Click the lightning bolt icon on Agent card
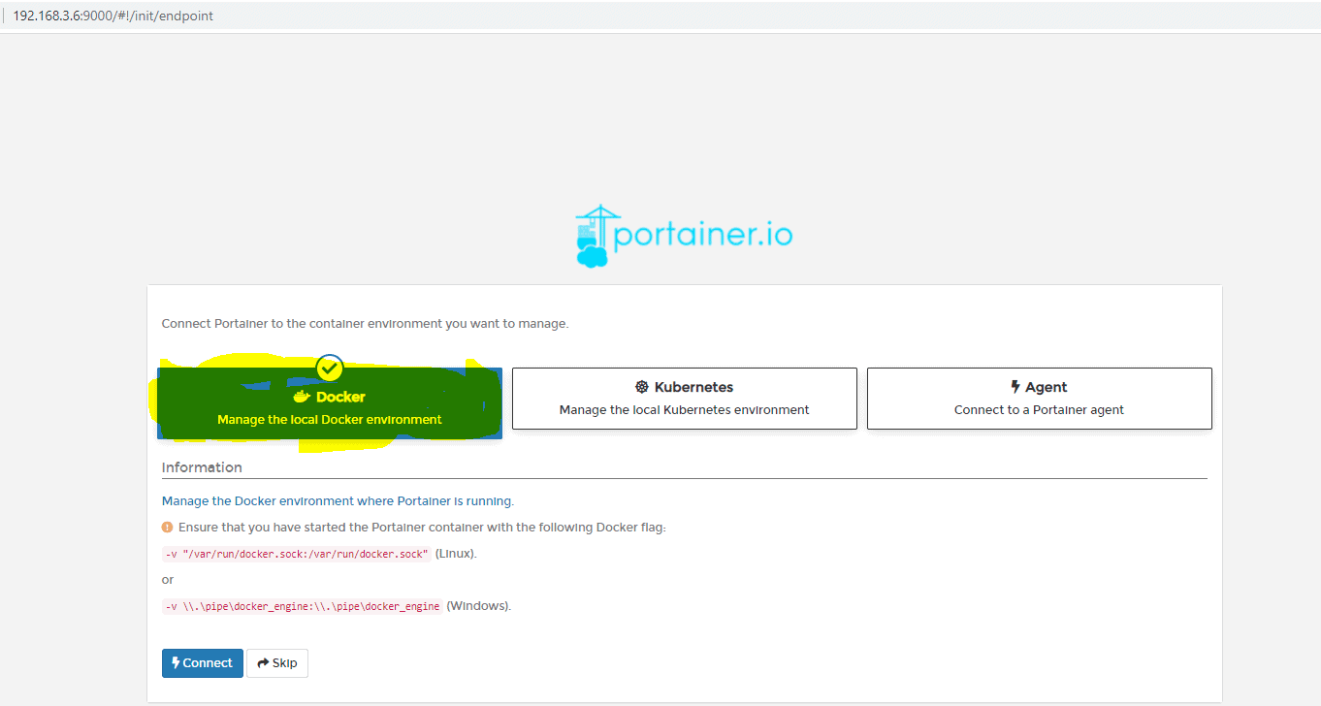This screenshot has width=1321, height=706. point(1016,386)
